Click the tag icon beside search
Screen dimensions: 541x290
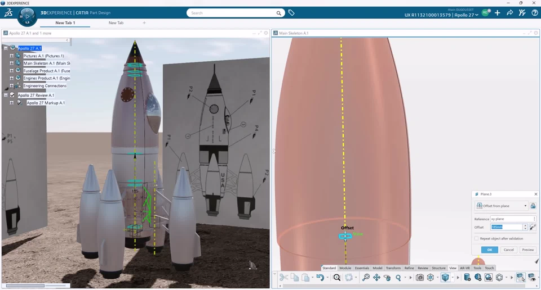point(291,13)
